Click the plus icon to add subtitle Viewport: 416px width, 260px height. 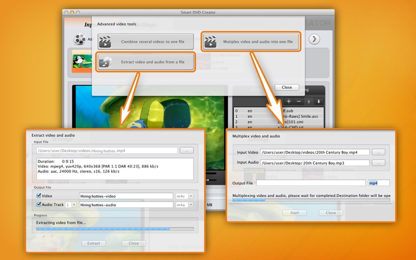tap(289, 101)
